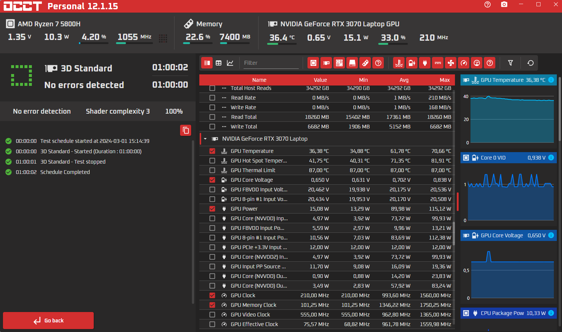Sort the sensor table by Max column
This screenshot has height=332, width=562.
coord(445,80)
